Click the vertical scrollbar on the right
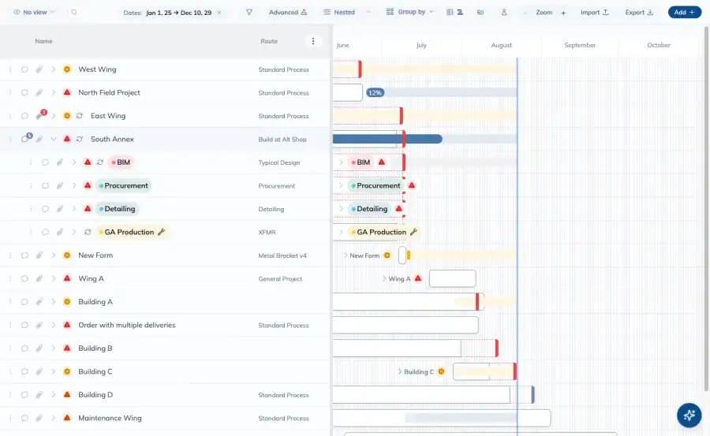 (706, 208)
